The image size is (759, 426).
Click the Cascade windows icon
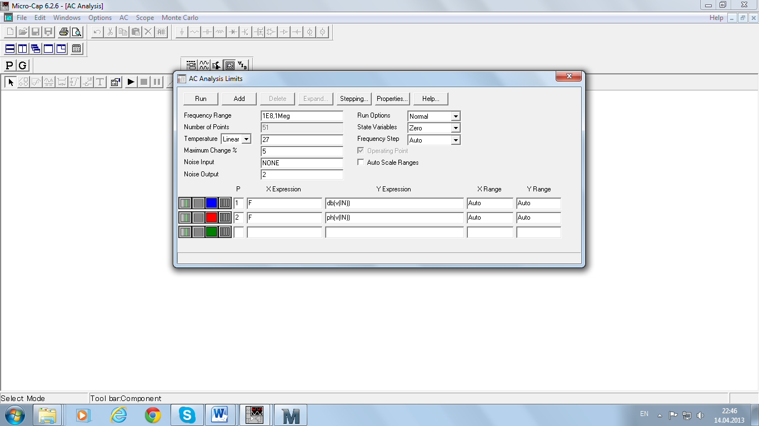pos(36,49)
